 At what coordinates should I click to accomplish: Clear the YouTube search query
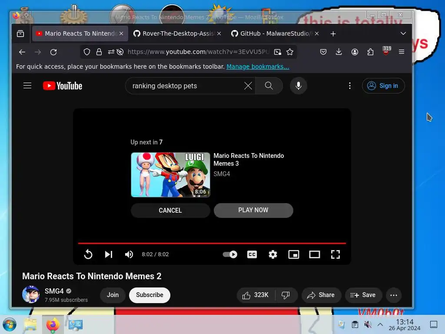click(x=248, y=86)
